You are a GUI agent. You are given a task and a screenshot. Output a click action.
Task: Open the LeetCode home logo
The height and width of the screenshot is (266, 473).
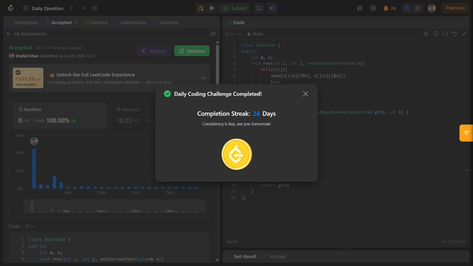click(11, 8)
